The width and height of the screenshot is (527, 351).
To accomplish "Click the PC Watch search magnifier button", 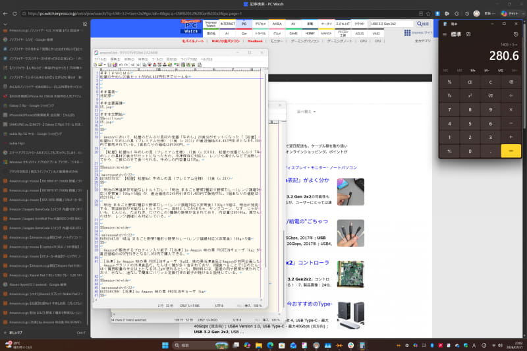I will click(x=423, y=24).
